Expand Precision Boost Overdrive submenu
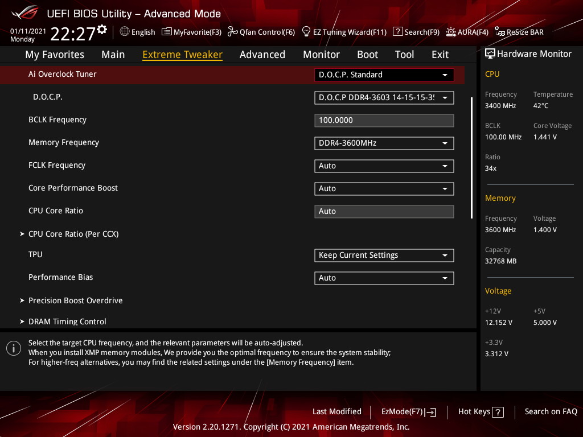This screenshot has height=437, width=583. [x=75, y=300]
